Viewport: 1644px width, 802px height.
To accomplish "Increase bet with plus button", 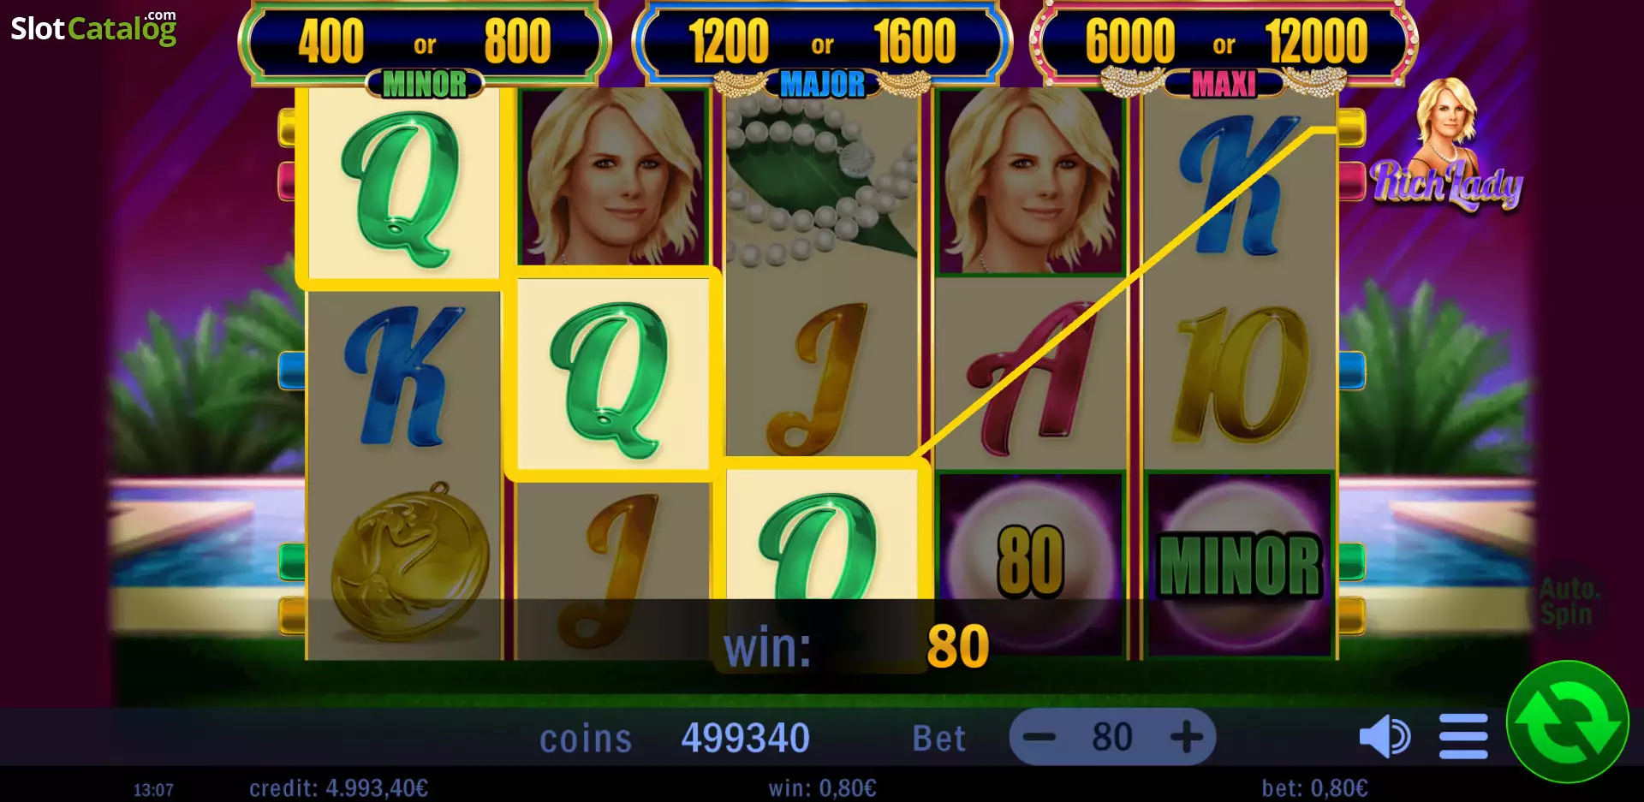I will 1187,737.
